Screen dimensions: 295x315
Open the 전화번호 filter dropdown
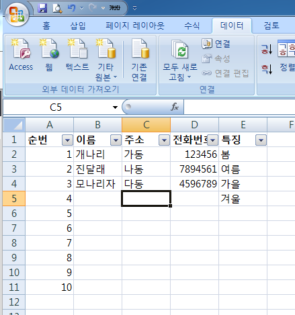click(x=212, y=140)
